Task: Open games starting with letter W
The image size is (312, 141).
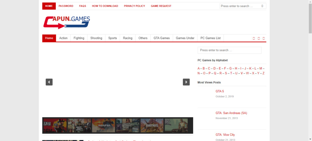Action: [247, 73]
